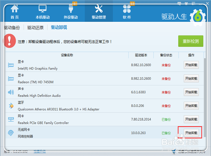Click Qualcomm Atheros AR3011 Bluetooth text

tap(59, 109)
